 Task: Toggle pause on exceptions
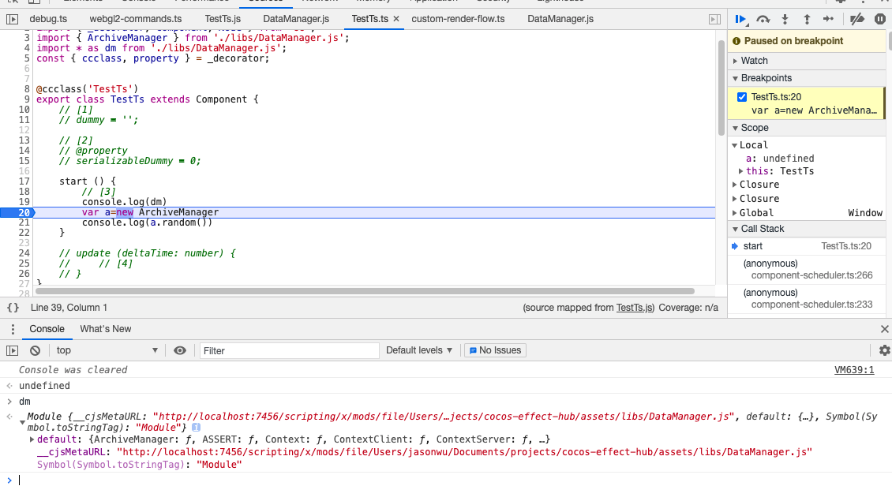coord(879,19)
